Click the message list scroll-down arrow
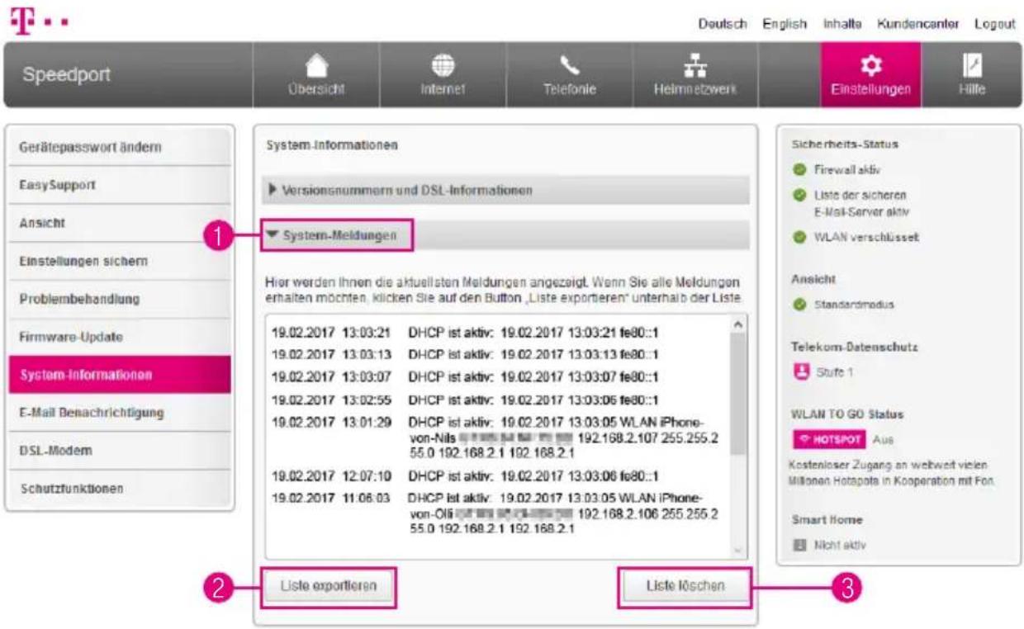Screen dimensions: 1024x629 point(738,550)
